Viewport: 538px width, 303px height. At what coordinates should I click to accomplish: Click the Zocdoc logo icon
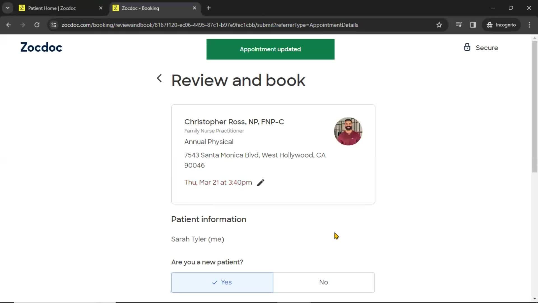pos(41,47)
